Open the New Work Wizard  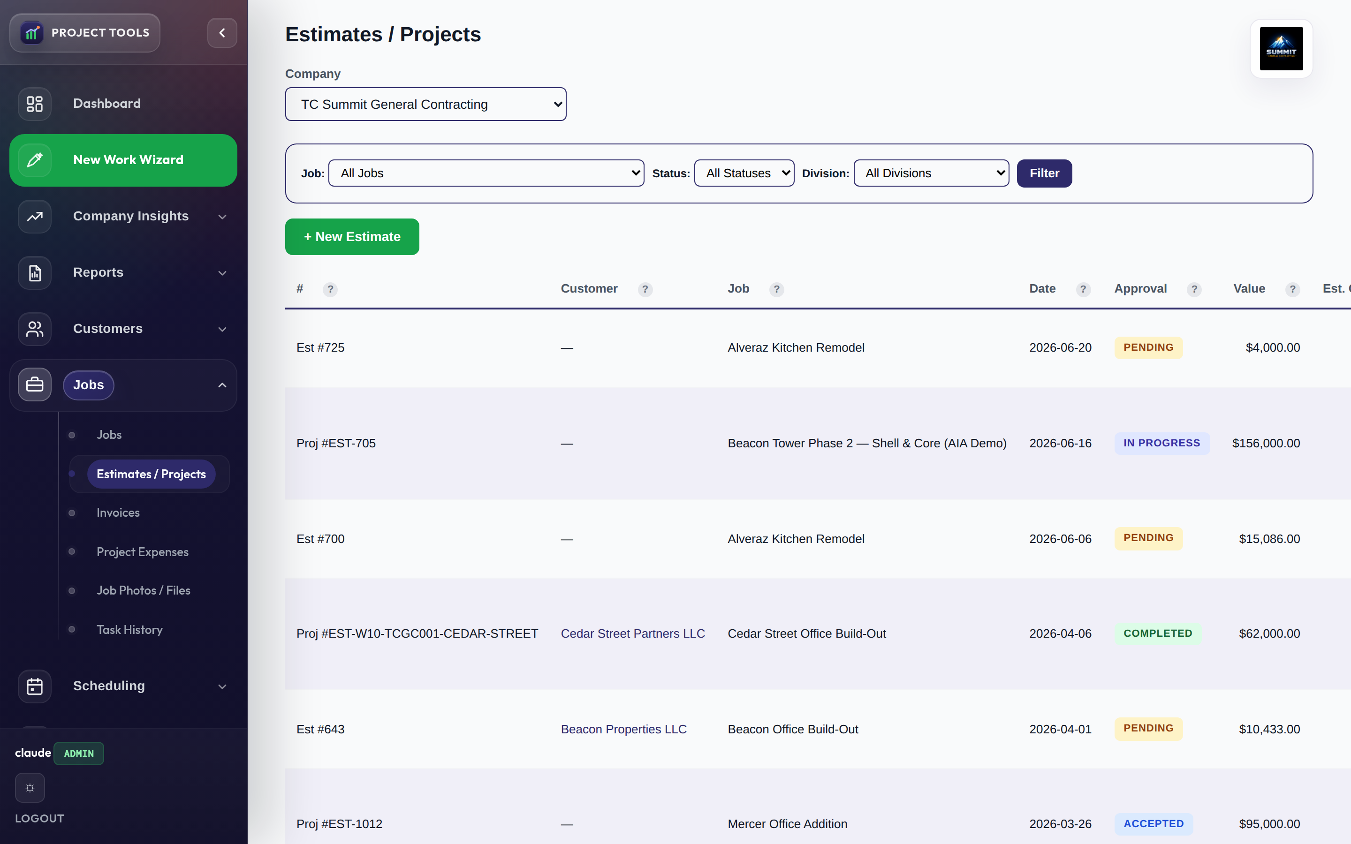pyautogui.click(x=123, y=160)
